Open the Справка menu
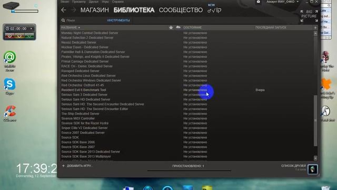The image size is (337, 190). click(118, 2)
